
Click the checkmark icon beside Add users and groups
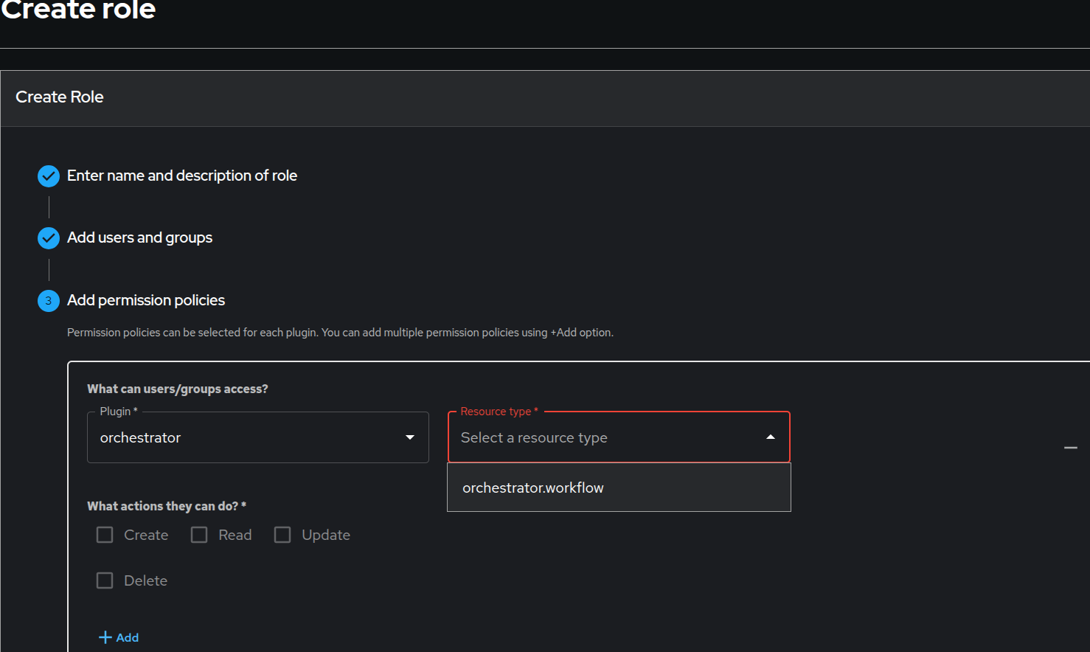coord(49,238)
